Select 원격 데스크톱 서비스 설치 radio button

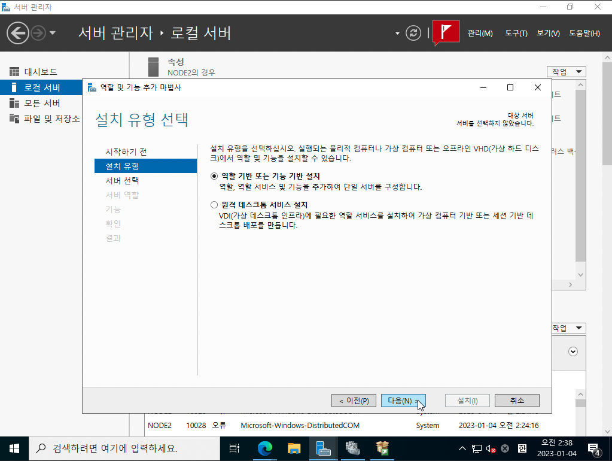[x=214, y=205]
